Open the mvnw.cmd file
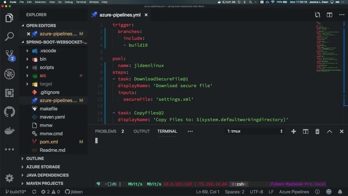Screen dimensions: 348x196 [x=51, y=133]
